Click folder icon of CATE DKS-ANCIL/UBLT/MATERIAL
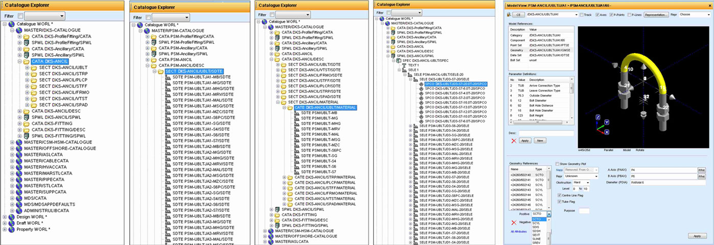714x245 pixels. (290, 108)
